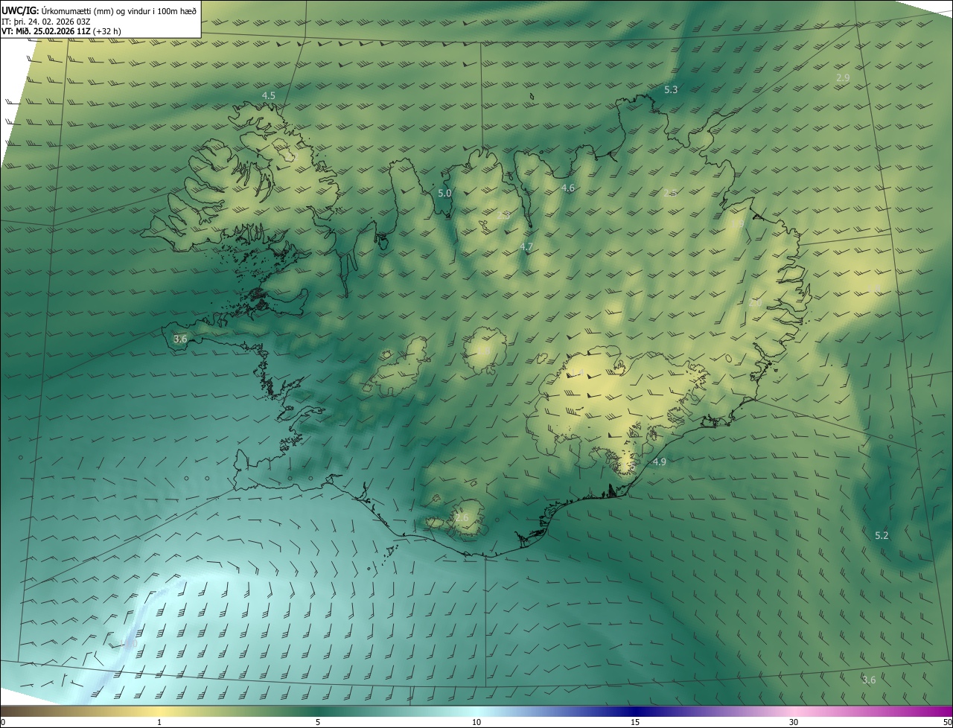The image size is (953, 728).
Task: Click the 4.5 value label north of the Westfjords
Action: (x=269, y=96)
